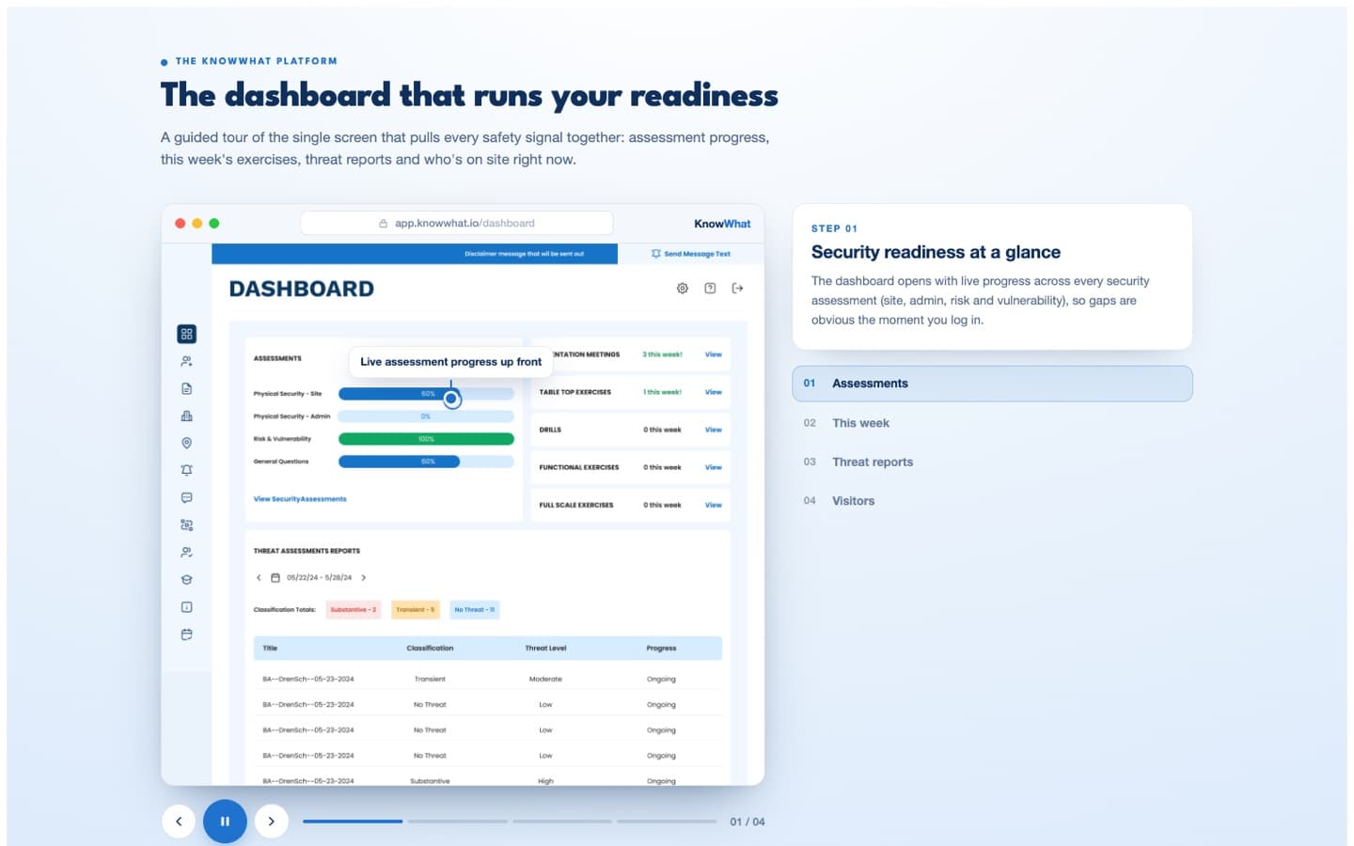Click the Transient - 5 classification badge

(x=416, y=610)
